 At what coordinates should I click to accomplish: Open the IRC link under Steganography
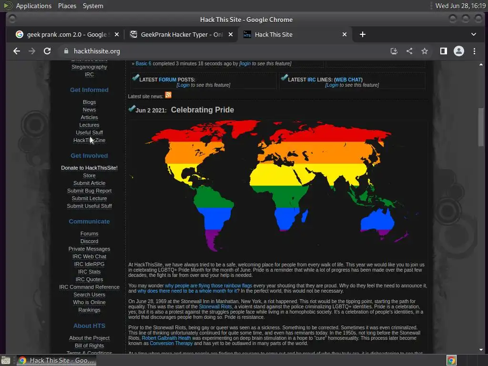pos(89,74)
